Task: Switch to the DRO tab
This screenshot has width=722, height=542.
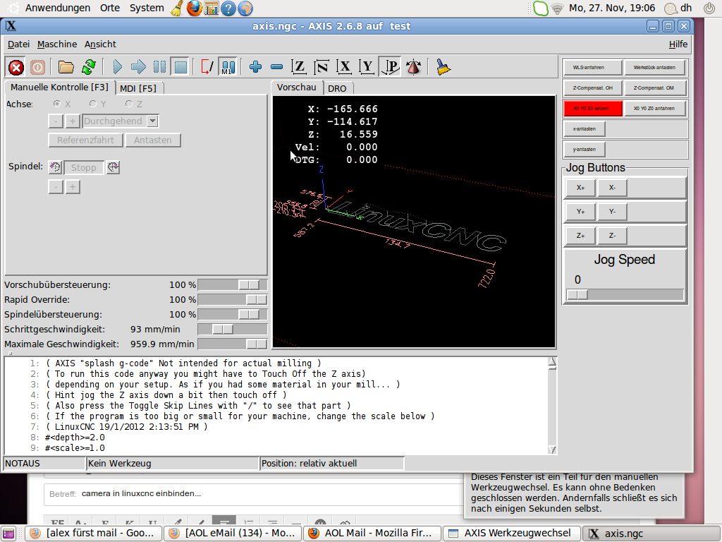Action: 338,88
